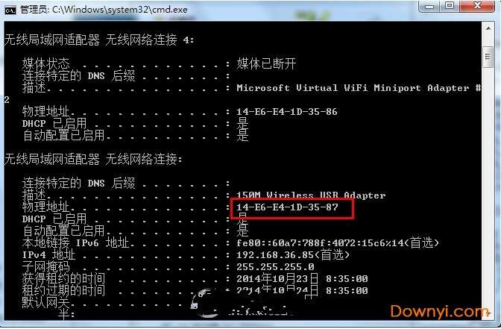Click the 媒体已断开 media status text
This screenshot has width=501, height=329.
[x=266, y=63]
